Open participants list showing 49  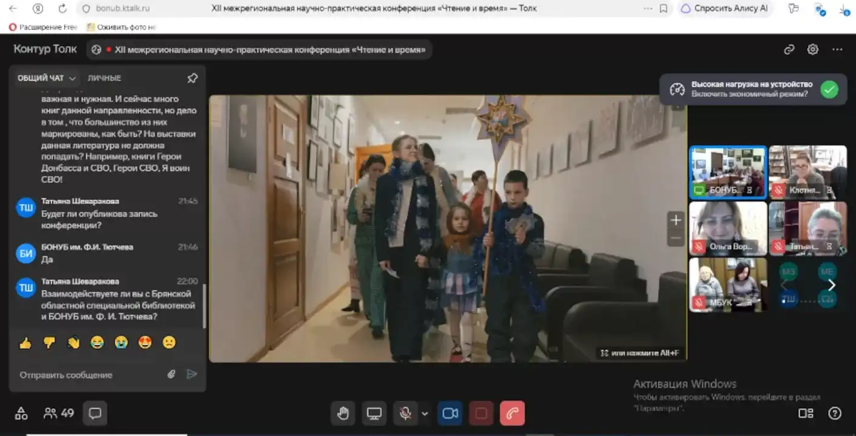point(59,414)
